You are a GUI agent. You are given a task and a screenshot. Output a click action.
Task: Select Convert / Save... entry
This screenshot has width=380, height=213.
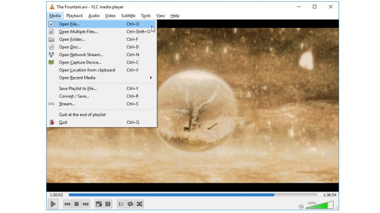101,96
